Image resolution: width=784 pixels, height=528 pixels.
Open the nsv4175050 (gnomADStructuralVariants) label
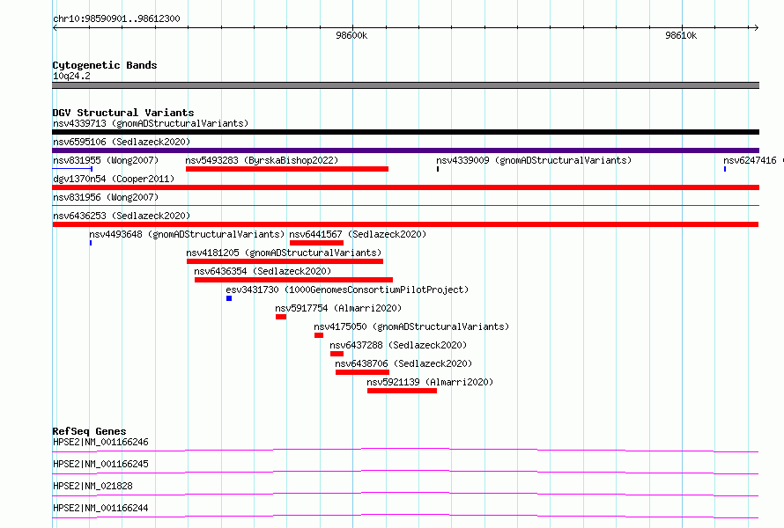411,326
